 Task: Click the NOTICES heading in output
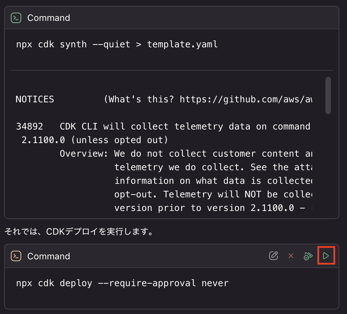tap(35, 100)
